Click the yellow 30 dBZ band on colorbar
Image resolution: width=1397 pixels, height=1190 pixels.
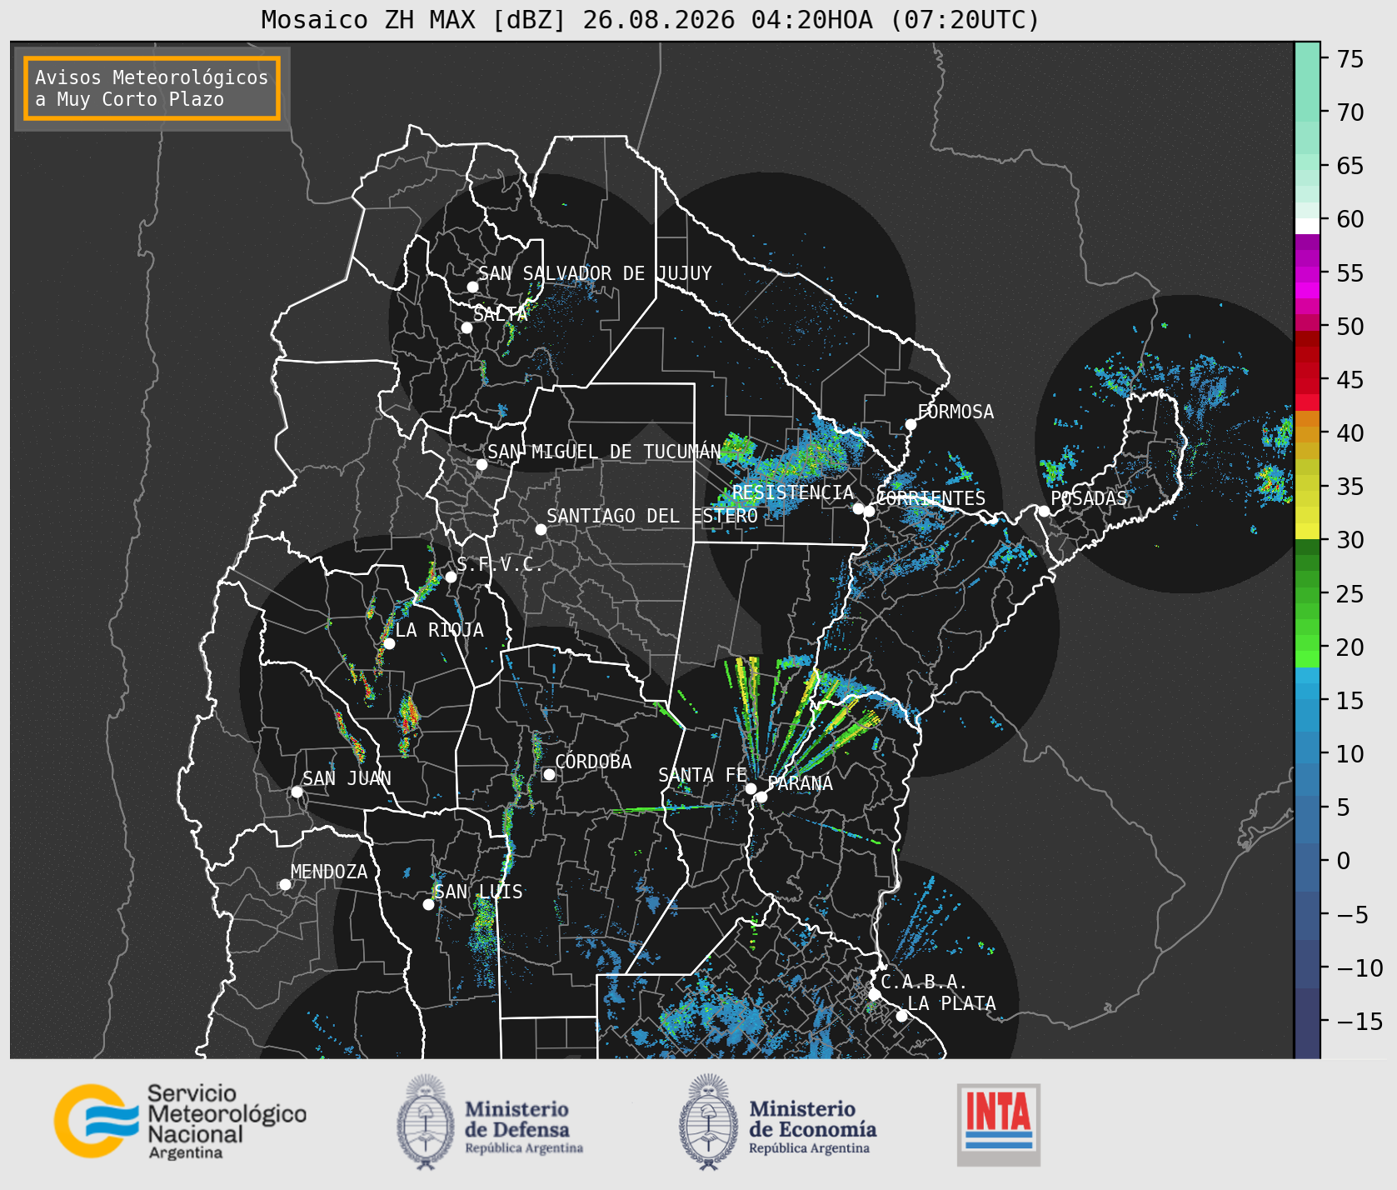pos(1307,531)
